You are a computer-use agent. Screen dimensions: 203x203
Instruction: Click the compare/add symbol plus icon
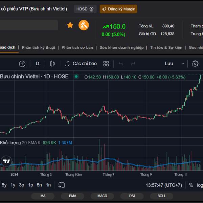click(x=22, y=64)
